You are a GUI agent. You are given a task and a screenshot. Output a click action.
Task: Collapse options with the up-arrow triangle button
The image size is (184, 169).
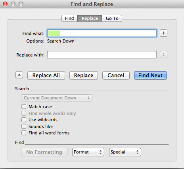coord(19,75)
